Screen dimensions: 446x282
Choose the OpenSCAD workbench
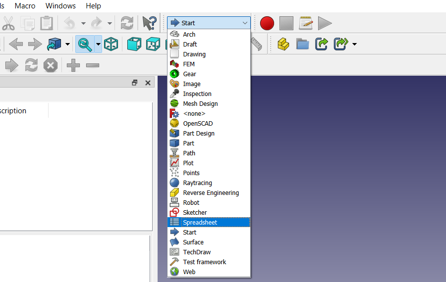click(209, 124)
